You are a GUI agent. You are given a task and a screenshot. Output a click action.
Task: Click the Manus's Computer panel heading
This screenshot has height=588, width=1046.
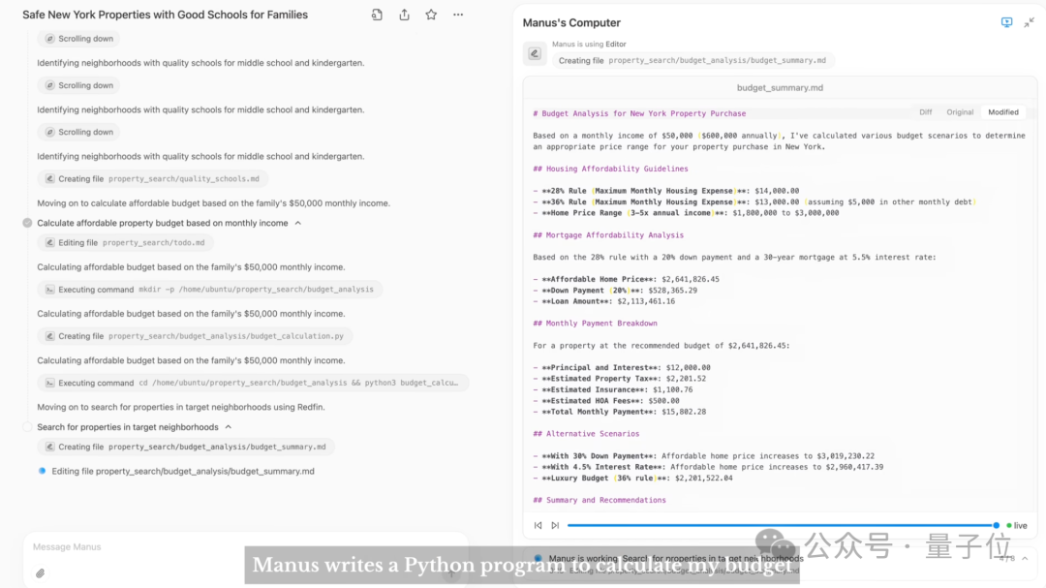click(571, 22)
